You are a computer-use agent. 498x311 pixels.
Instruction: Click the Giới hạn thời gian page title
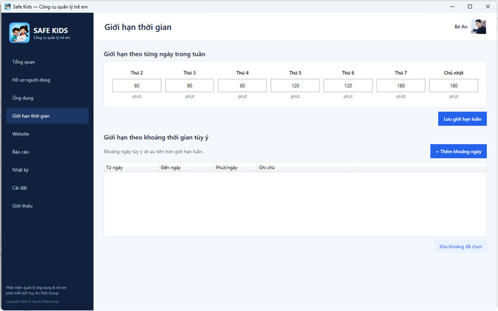(x=138, y=27)
